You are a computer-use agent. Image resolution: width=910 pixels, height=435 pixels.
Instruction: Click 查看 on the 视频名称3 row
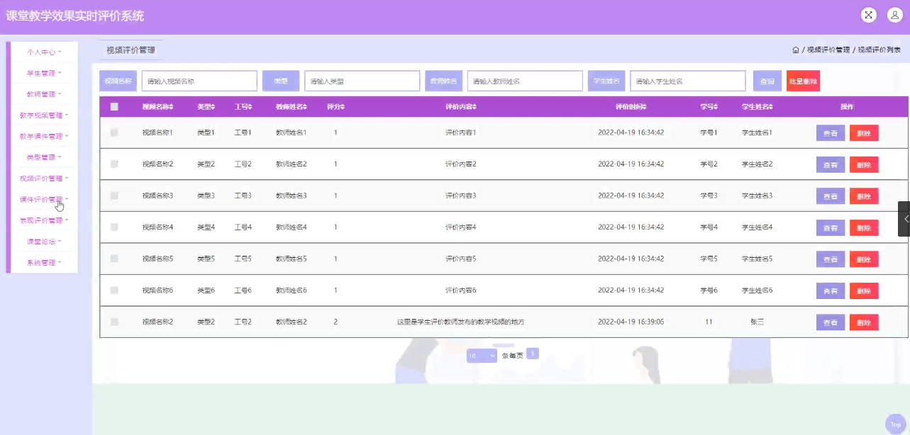tap(829, 196)
